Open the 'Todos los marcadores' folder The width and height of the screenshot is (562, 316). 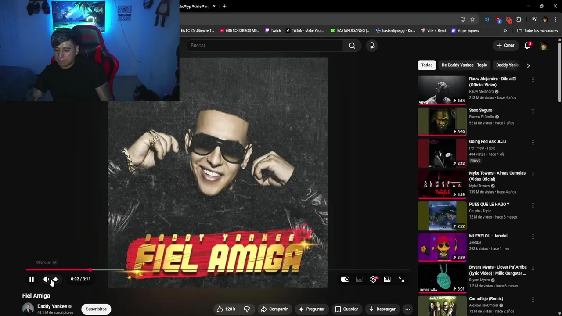[x=537, y=31]
